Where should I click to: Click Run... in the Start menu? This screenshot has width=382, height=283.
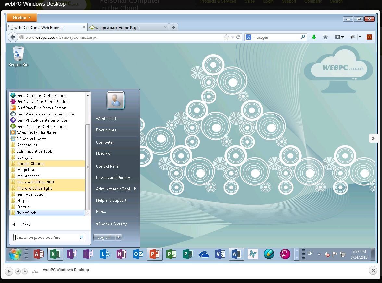pos(101,212)
